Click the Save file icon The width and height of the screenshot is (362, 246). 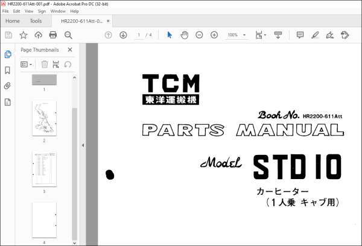coord(8,35)
